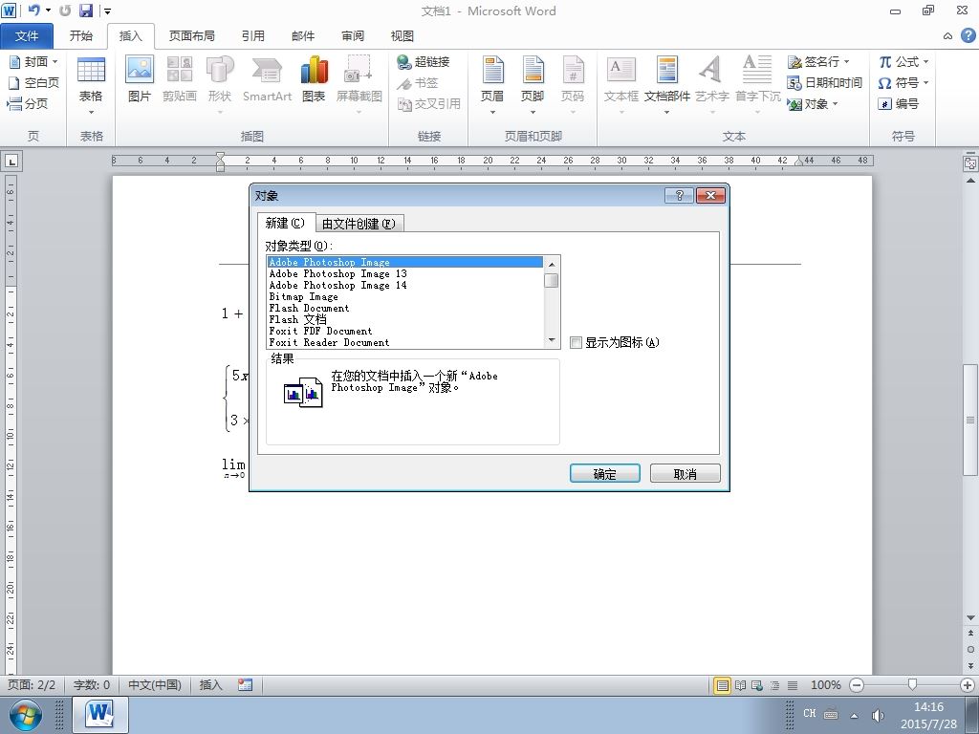Click the Word Help question mark icon
979x734 pixels.
[968, 35]
